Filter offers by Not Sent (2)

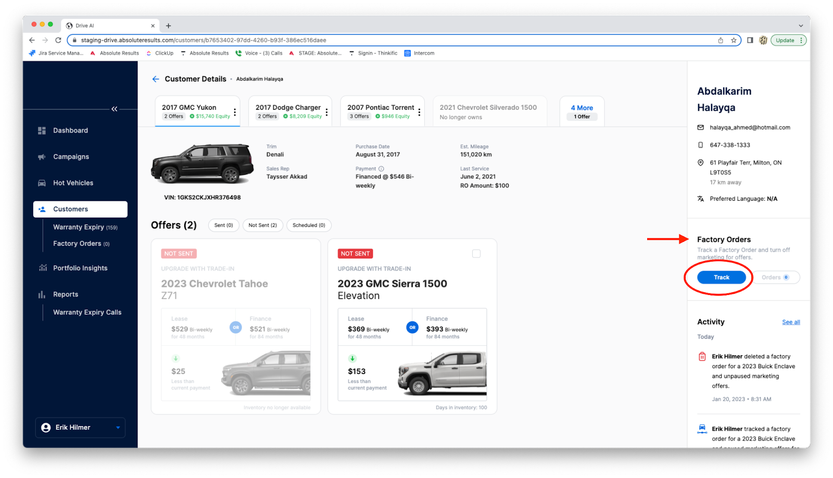tap(262, 225)
